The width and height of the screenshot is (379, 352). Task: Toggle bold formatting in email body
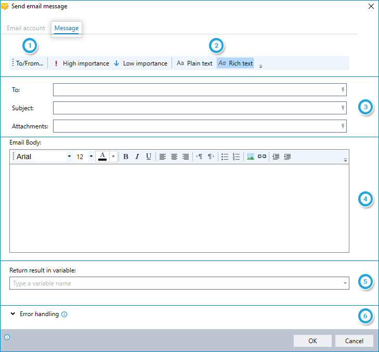point(126,157)
